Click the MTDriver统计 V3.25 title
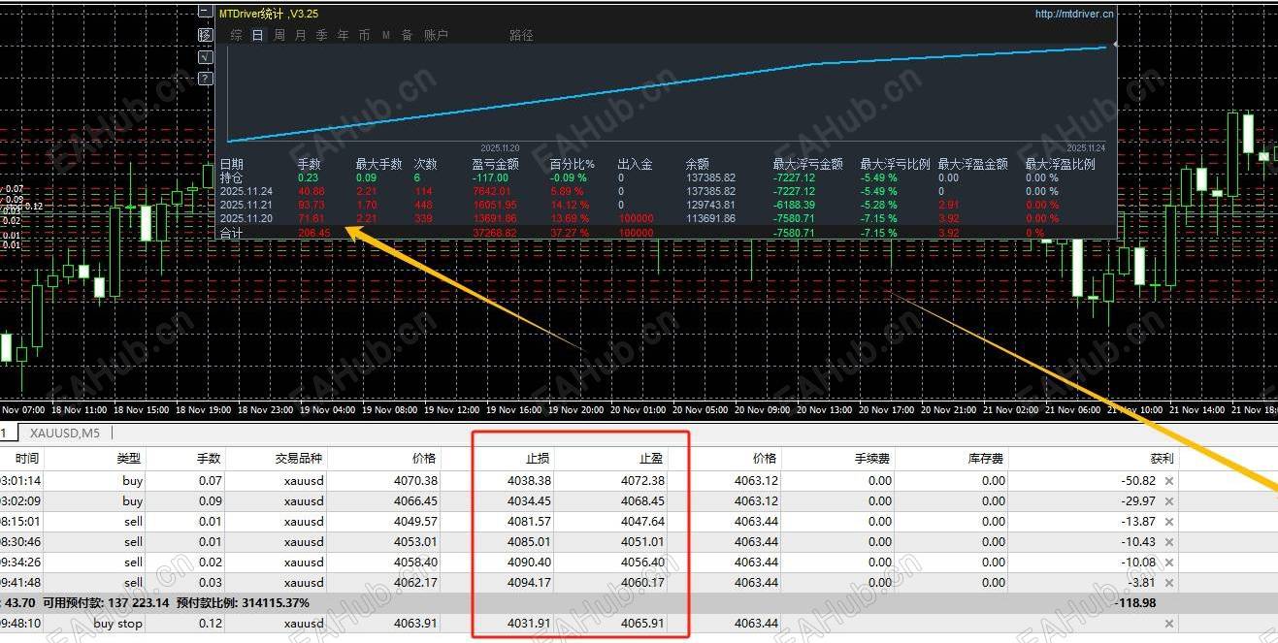The width and height of the screenshot is (1278, 643). [269, 14]
